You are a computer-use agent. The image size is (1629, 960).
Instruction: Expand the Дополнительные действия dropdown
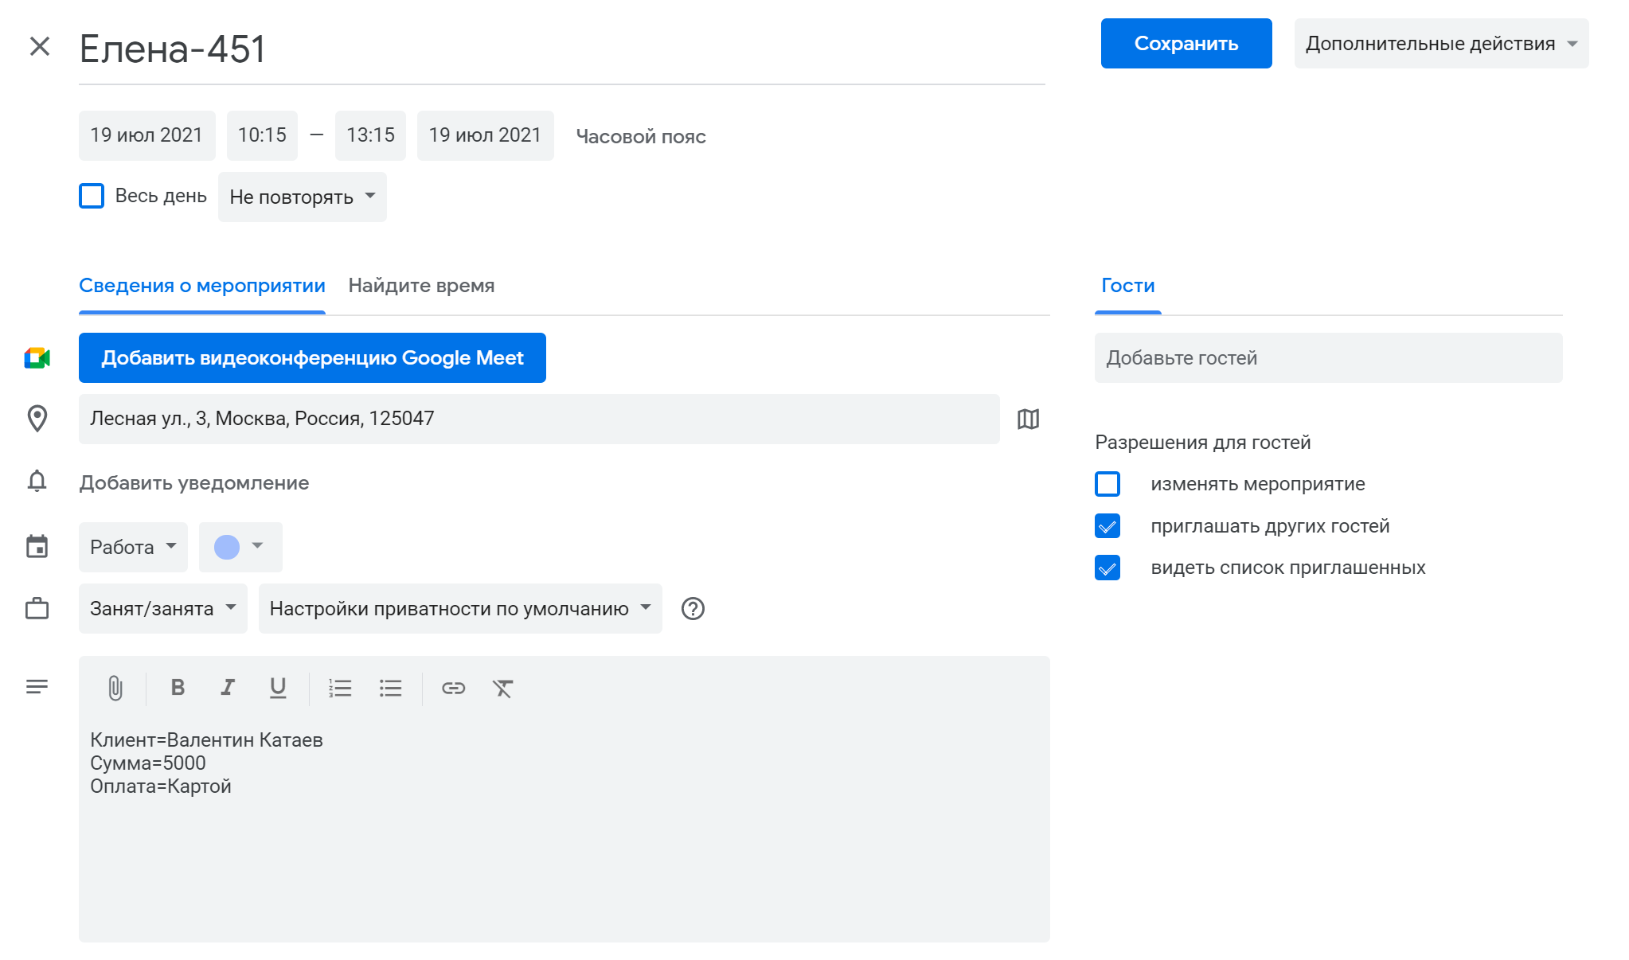click(1441, 44)
